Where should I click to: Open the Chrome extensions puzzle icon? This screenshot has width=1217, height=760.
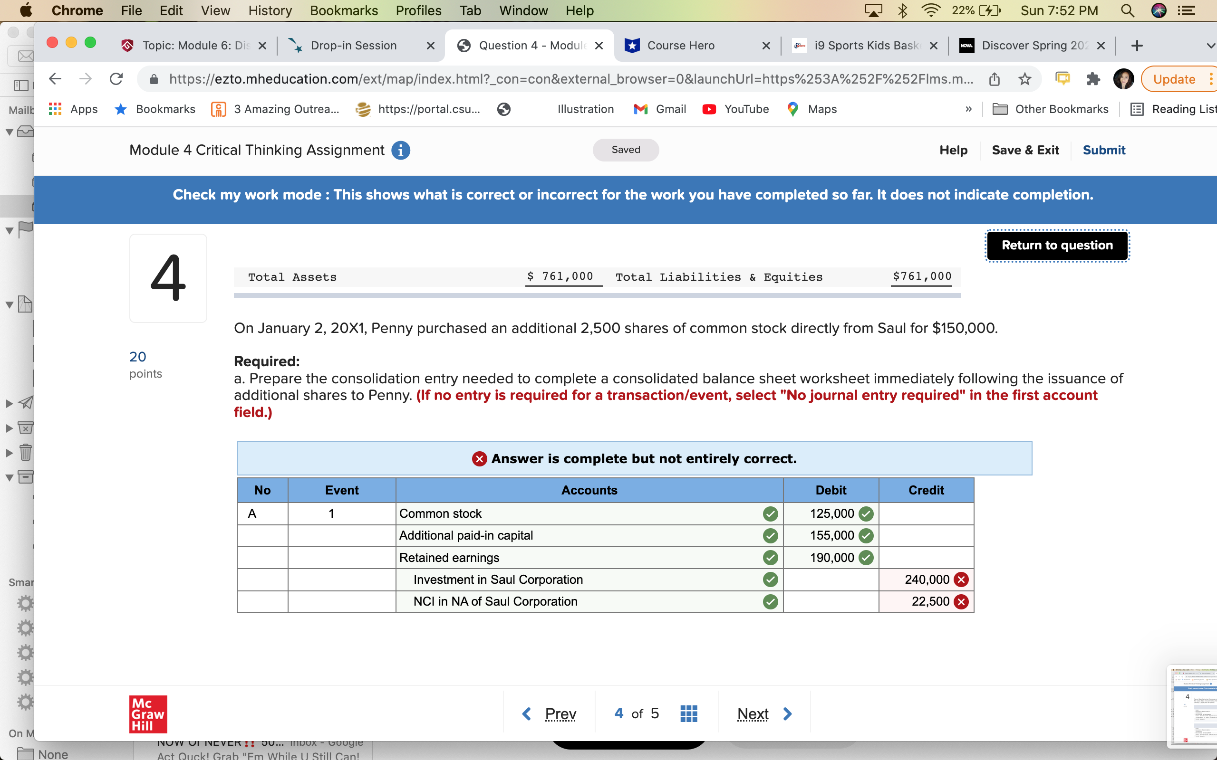tap(1093, 79)
